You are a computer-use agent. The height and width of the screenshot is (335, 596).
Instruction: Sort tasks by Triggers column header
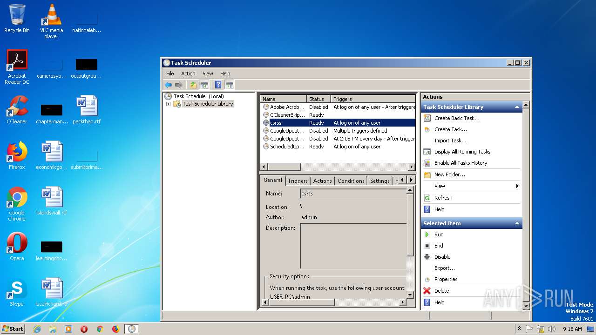pyautogui.click(x=373, y=99)
